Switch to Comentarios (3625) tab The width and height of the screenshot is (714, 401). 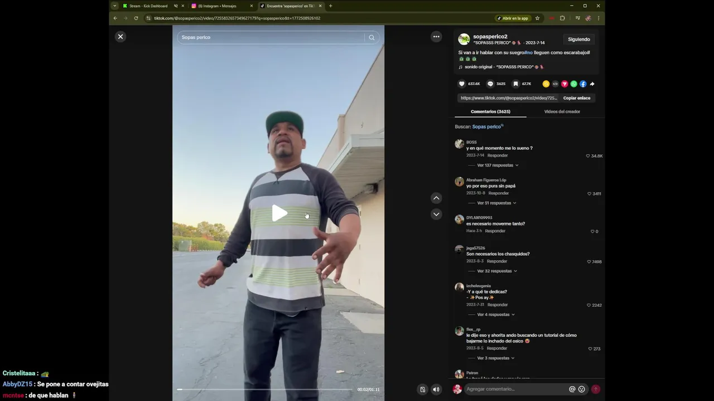pos(490,111)
